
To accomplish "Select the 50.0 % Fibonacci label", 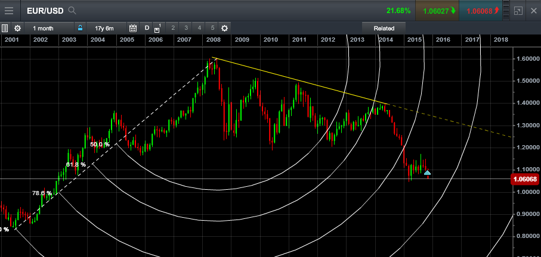I will [x=100, y=145].
